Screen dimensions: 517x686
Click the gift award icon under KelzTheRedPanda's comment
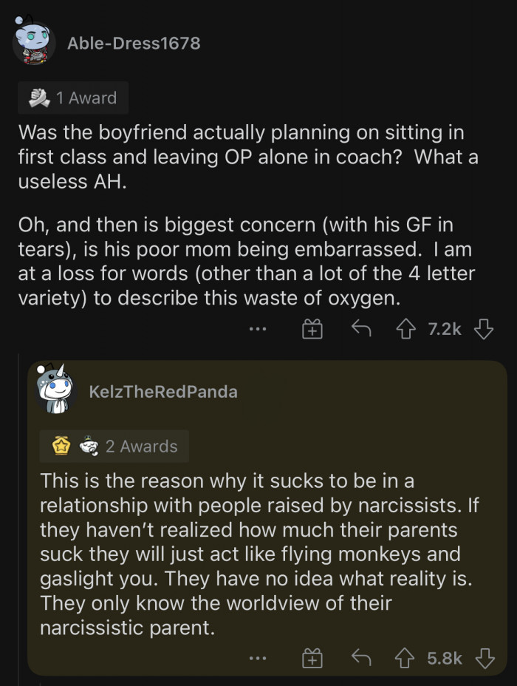tap(312, 658)
